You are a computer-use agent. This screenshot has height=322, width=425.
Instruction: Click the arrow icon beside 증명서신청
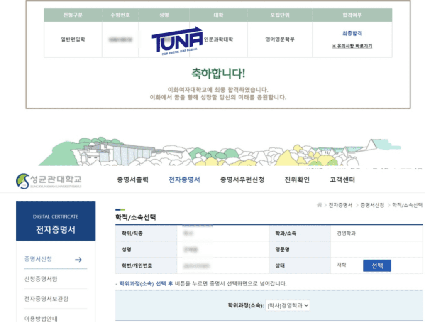78,260
